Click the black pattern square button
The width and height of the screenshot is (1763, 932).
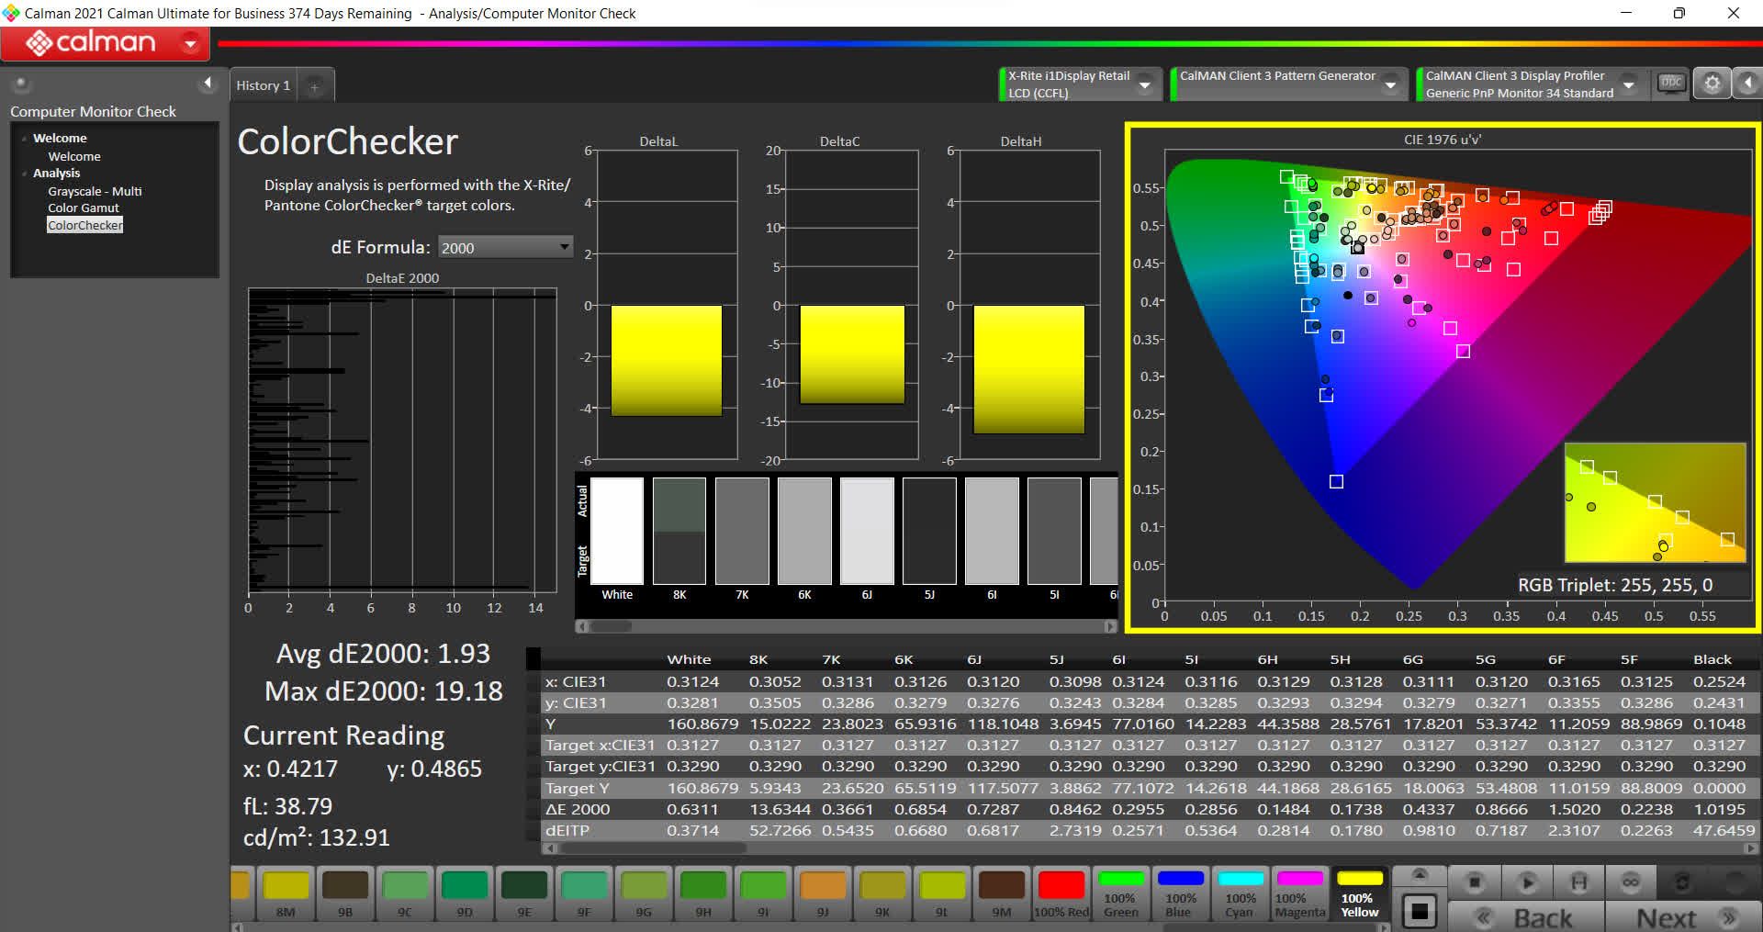click(x=1420, y=911)
